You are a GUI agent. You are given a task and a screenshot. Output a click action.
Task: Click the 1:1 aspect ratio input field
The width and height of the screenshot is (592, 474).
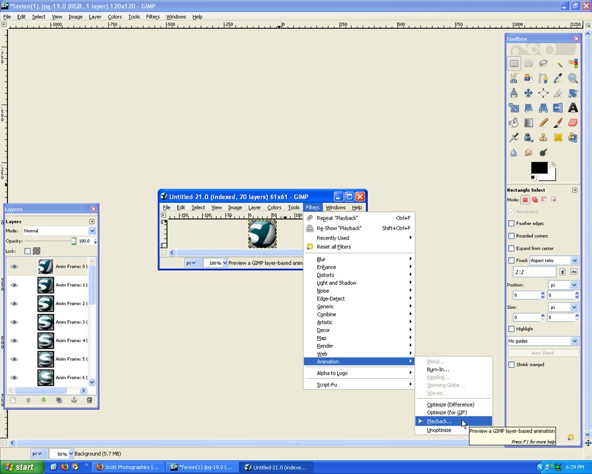(535, 272)
